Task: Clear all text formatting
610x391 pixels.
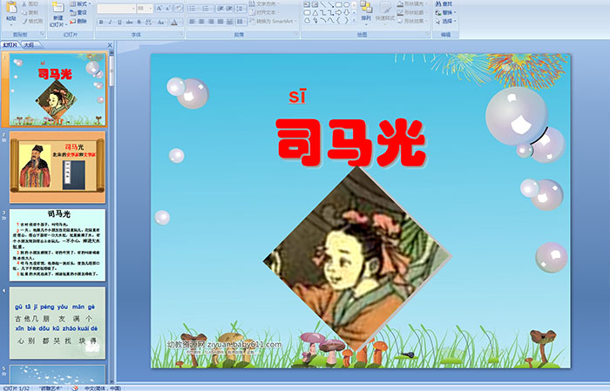Action: (179, 8)
